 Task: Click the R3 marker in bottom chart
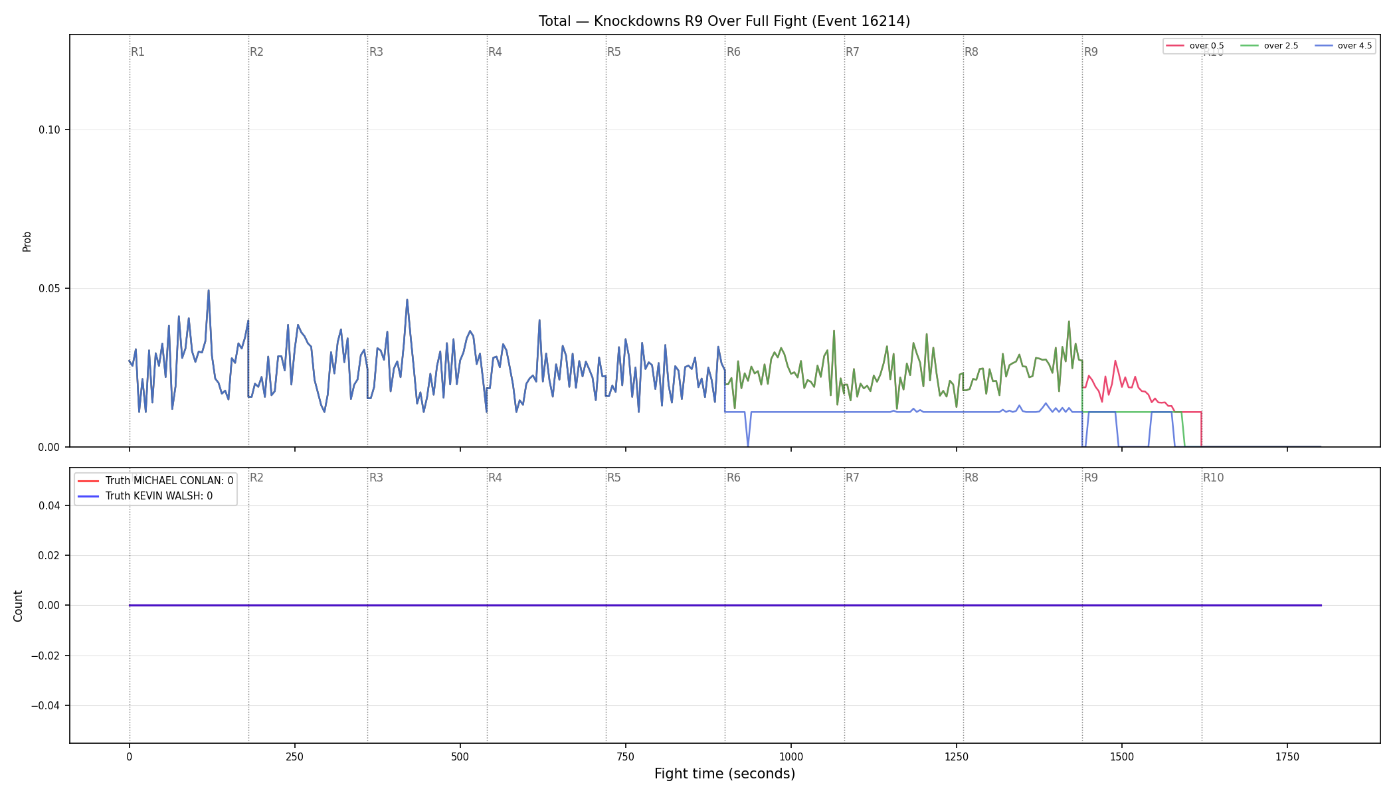click(x=376, y=478)
